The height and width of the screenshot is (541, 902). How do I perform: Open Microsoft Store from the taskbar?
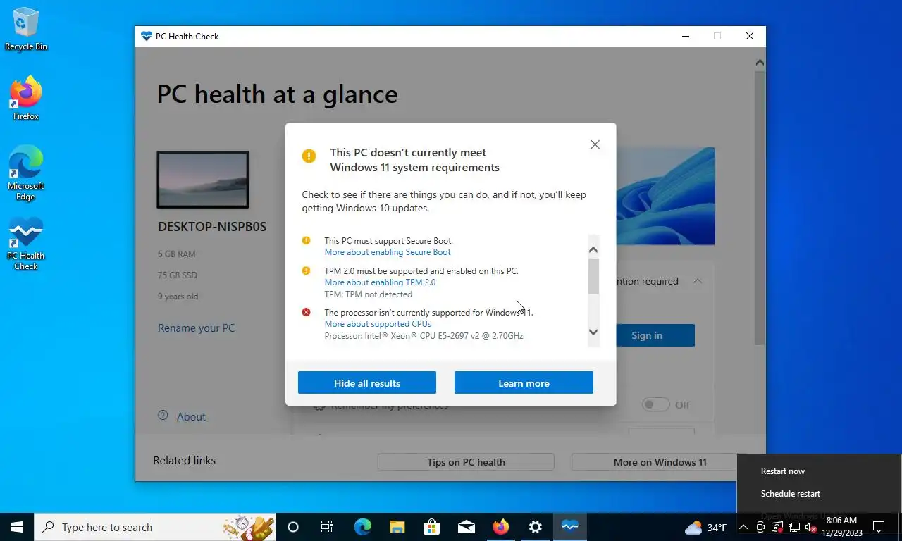pos(431,527)
